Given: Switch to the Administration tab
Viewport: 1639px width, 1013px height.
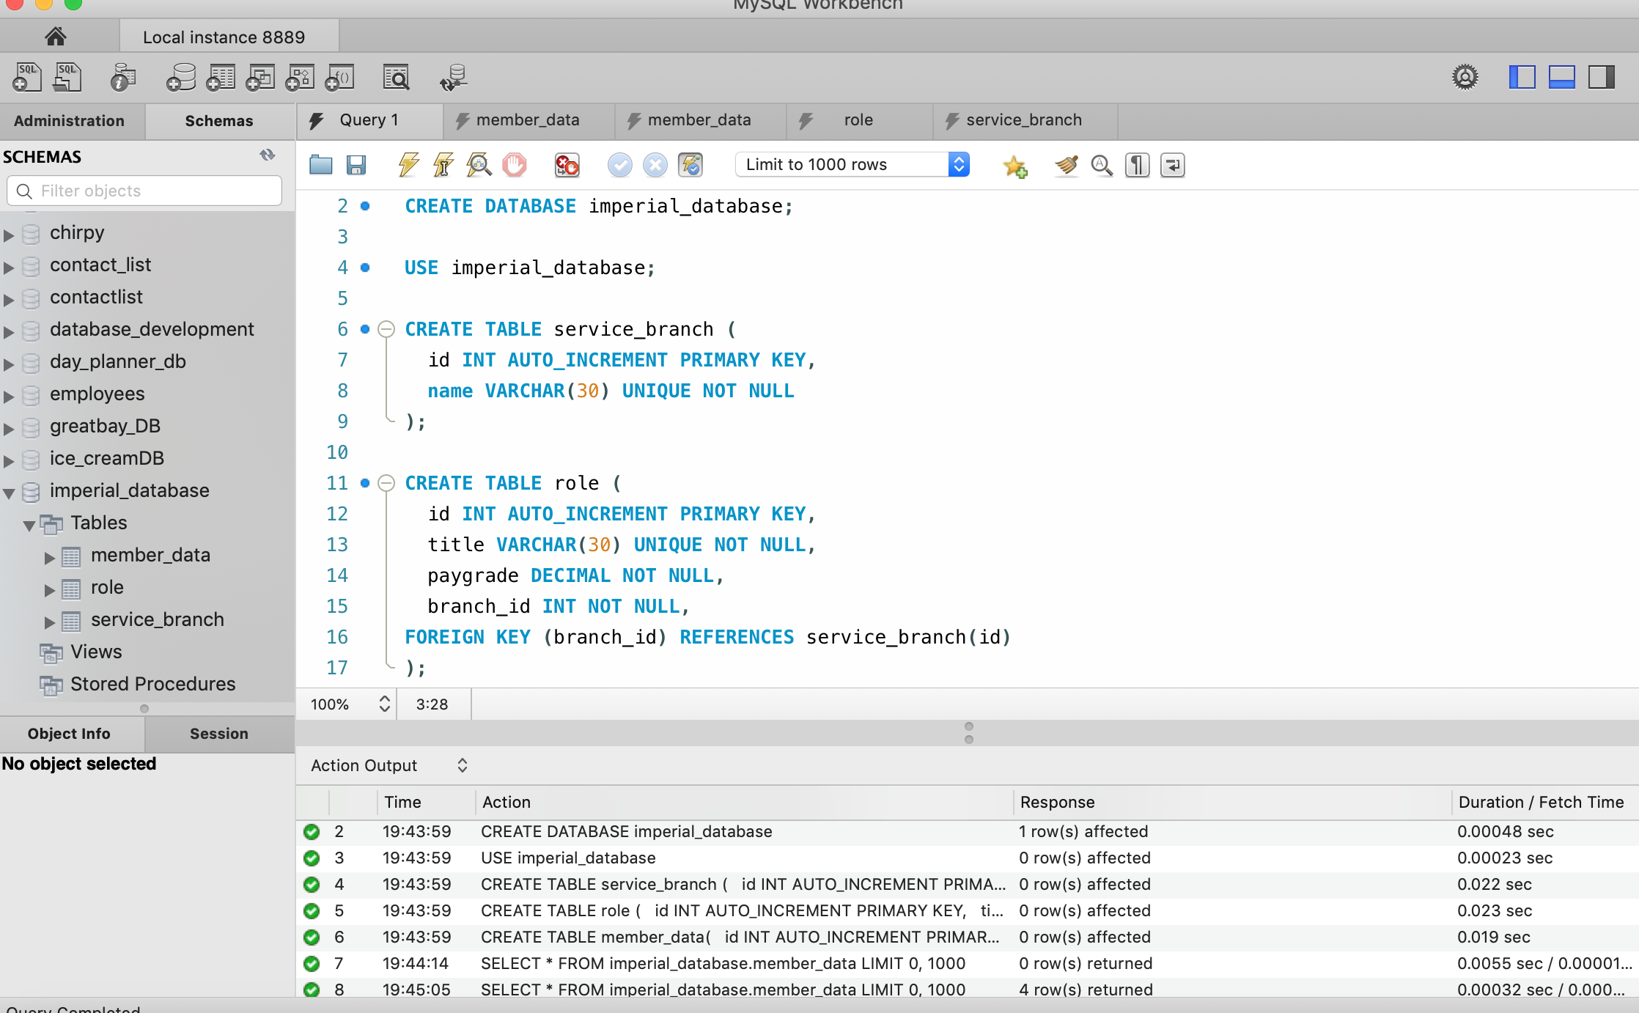Looking at the screenshot, I should click(70, 121).
